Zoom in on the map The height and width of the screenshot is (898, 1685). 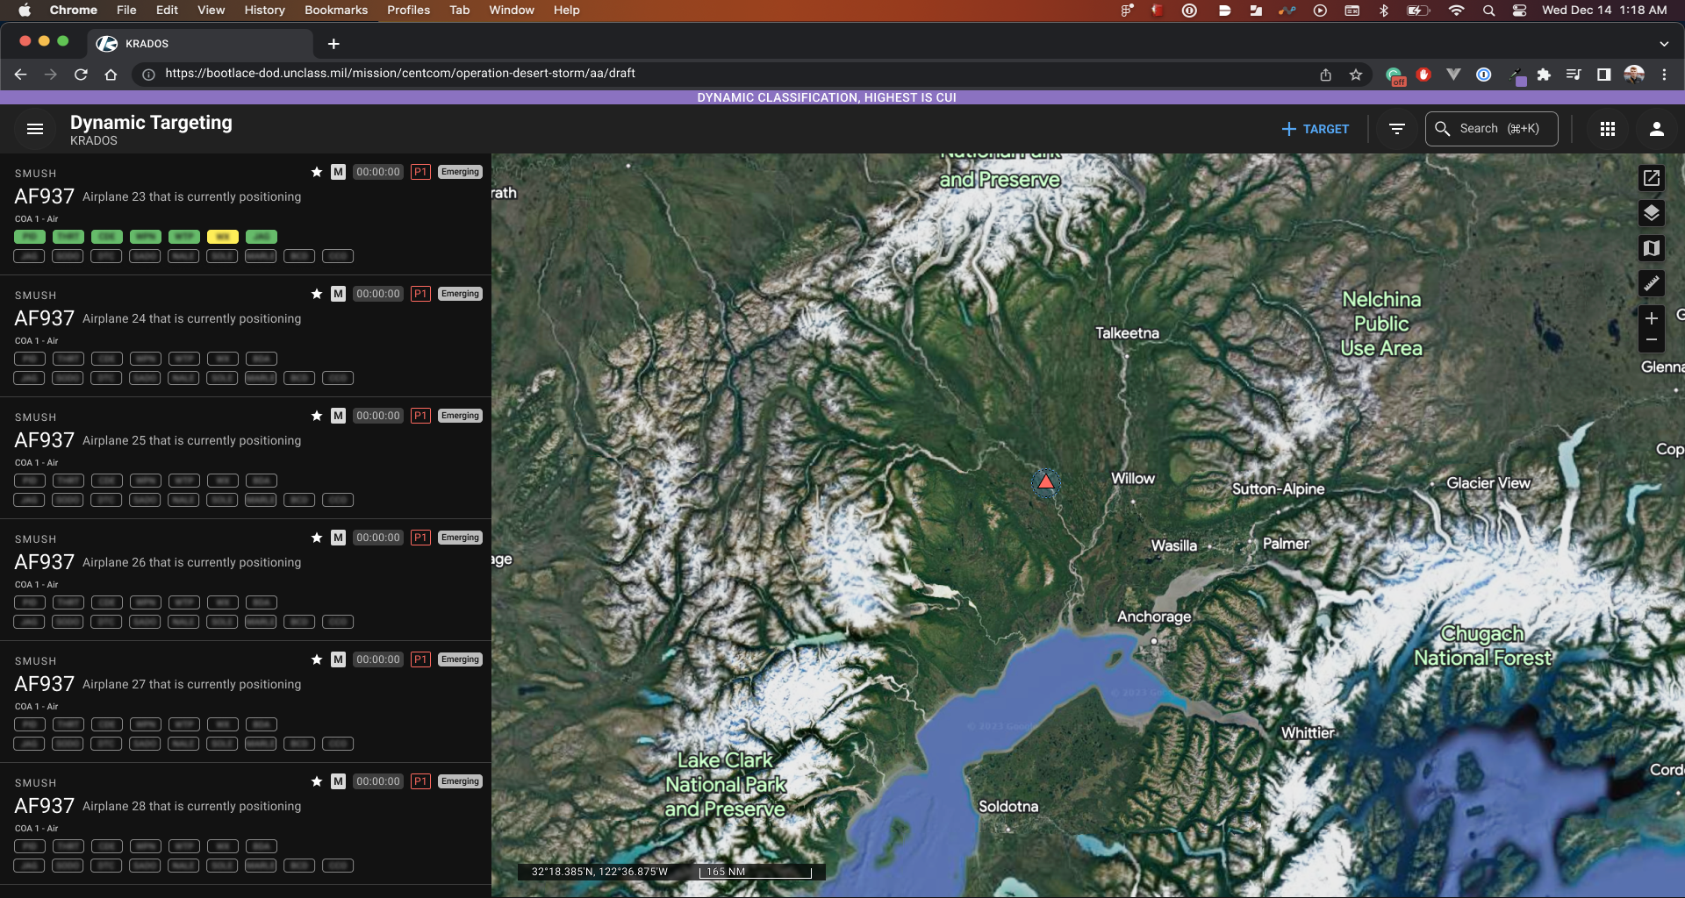(1651, 318)
